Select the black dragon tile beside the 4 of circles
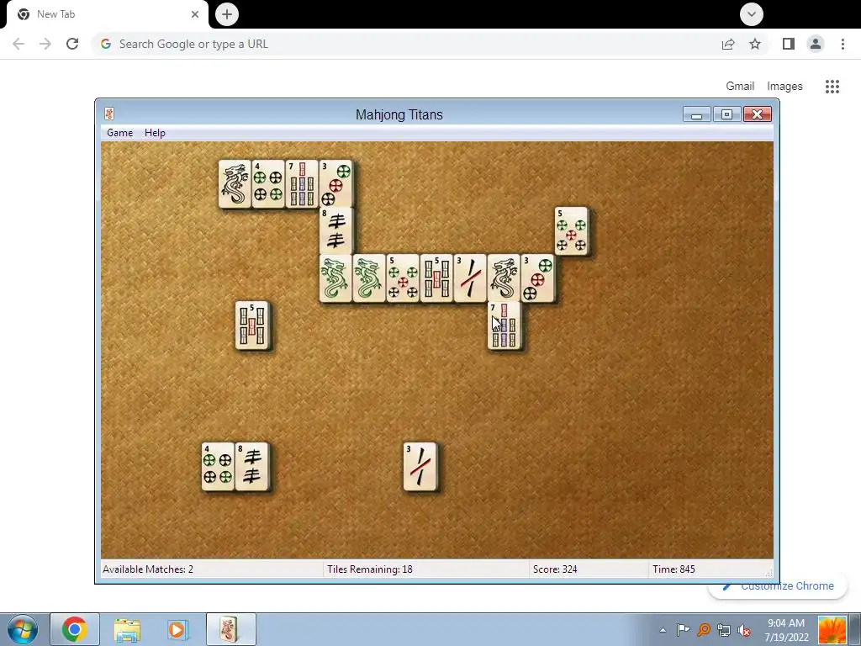The width and height of the screenshot is (861, 646). (x=235, y=184)
